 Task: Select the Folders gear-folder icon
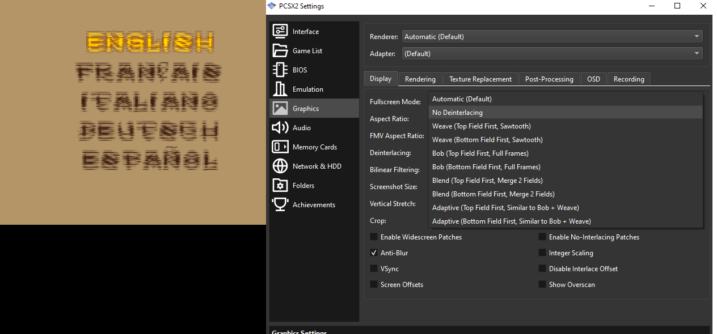coord(280,185)
